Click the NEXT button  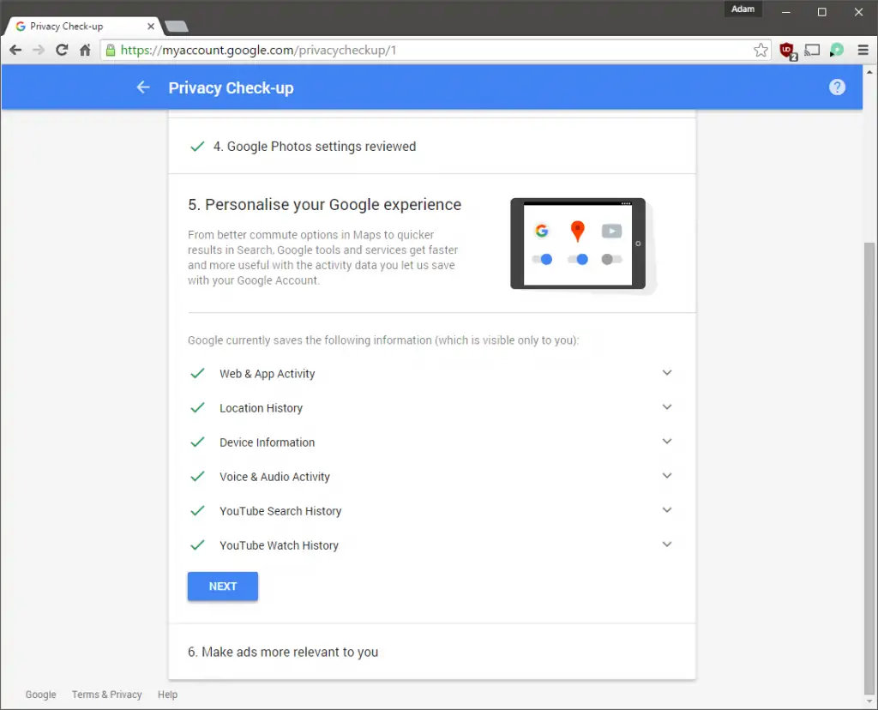tap(223, 587)
